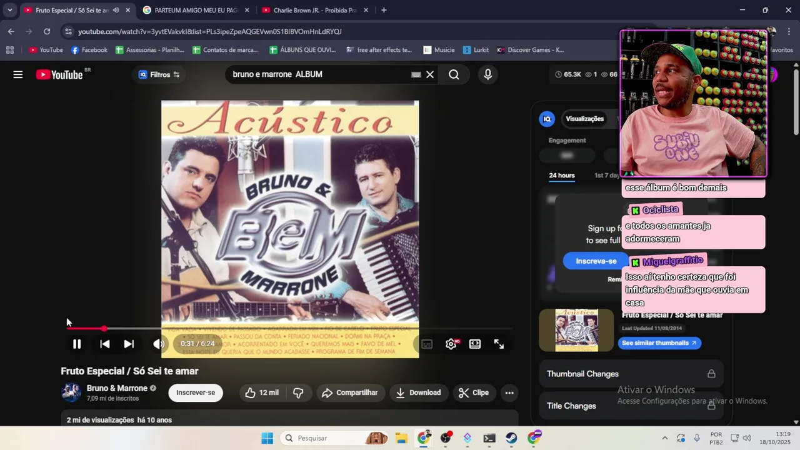Open player settings gear with HD badge
Viewport: 800px width, 450px height.
pos(451,344)
